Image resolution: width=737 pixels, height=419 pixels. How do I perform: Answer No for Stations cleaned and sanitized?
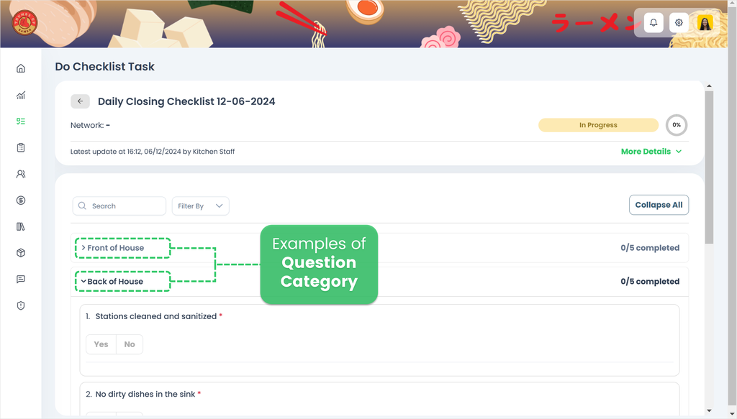tap(130, 344)
